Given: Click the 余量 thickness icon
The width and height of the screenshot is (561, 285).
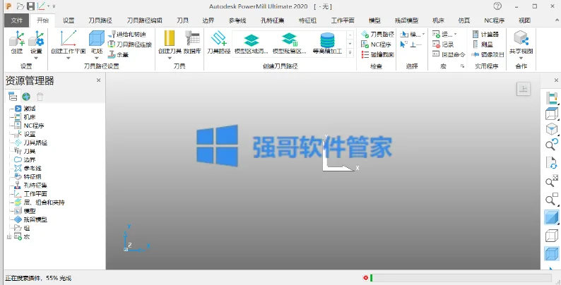Looking at the screenshot, I should coord(118,54).
